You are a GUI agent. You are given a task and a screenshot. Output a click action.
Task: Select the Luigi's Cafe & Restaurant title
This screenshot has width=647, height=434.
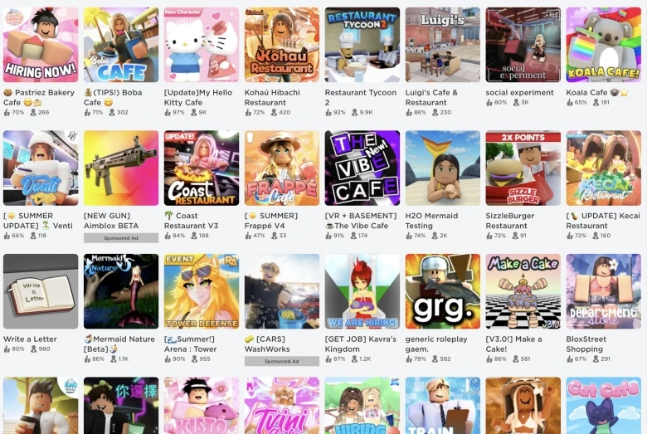click(x=431, y=97)
